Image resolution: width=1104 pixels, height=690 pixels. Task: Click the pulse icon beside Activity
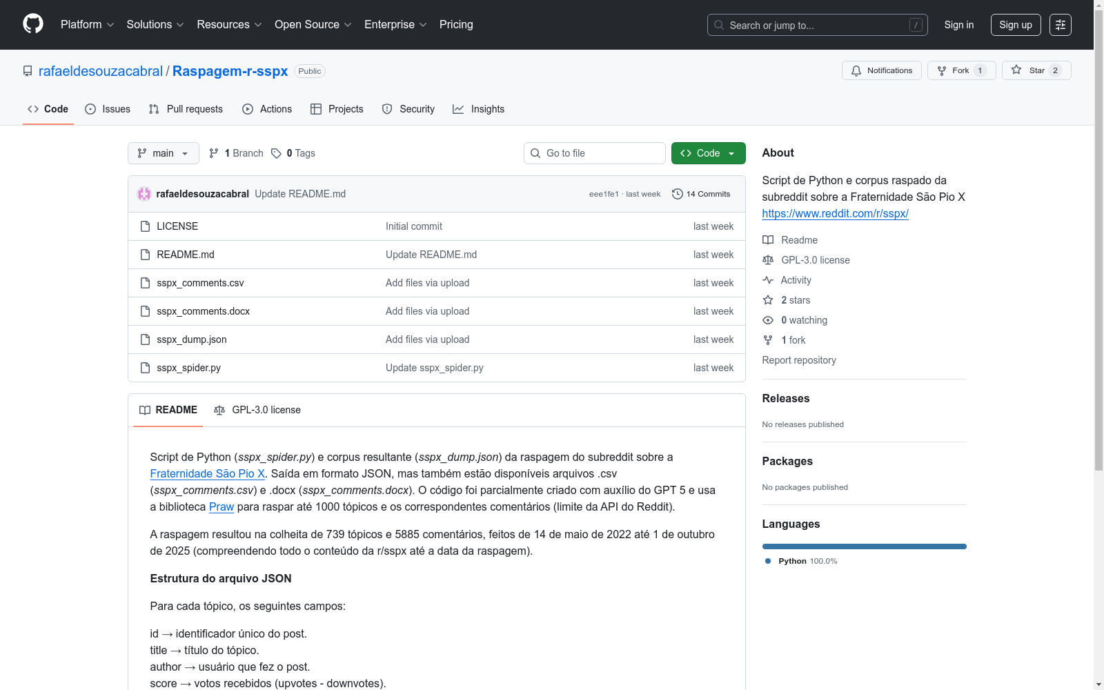coord(768,280)
